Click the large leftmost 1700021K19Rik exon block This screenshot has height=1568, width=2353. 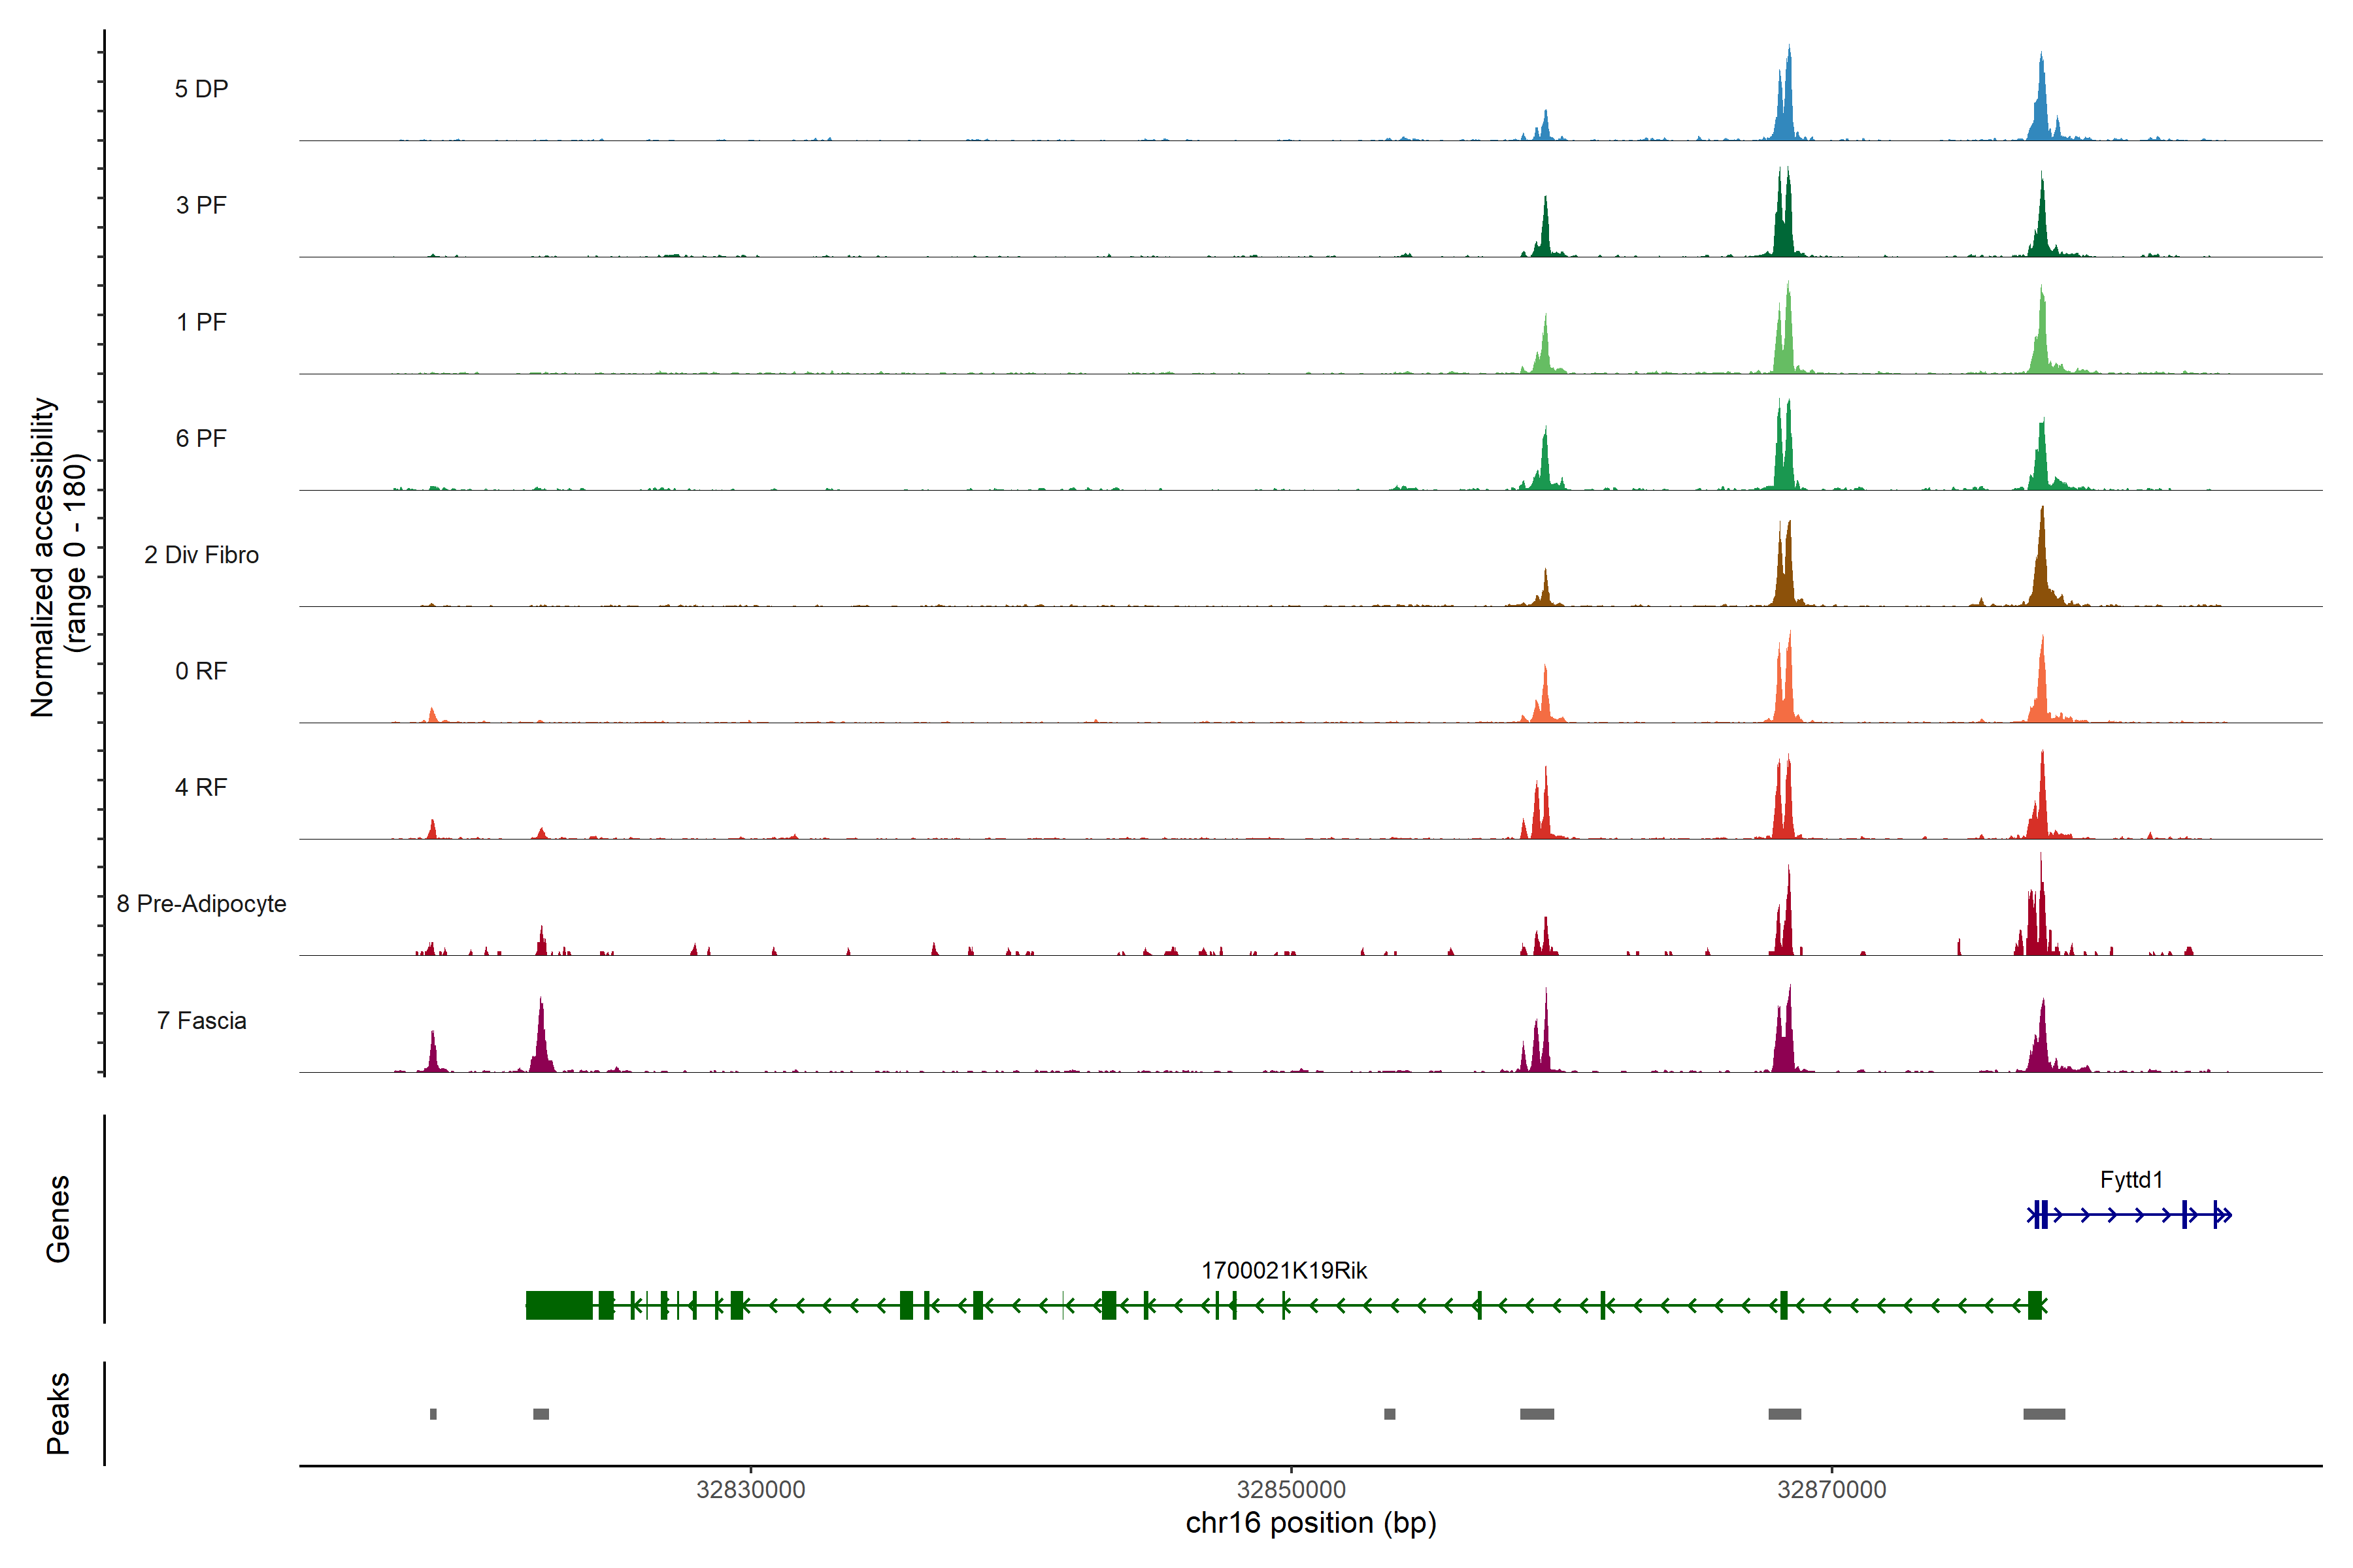click(x=558, y=1305)
